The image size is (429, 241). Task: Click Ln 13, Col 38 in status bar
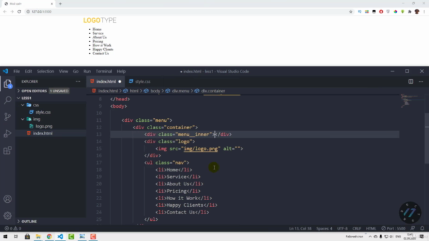tap(300, 228)
